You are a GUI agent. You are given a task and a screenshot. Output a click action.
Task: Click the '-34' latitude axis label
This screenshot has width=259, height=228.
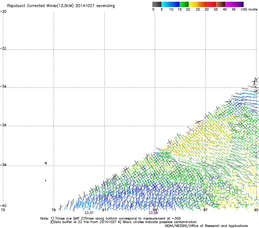3,86
